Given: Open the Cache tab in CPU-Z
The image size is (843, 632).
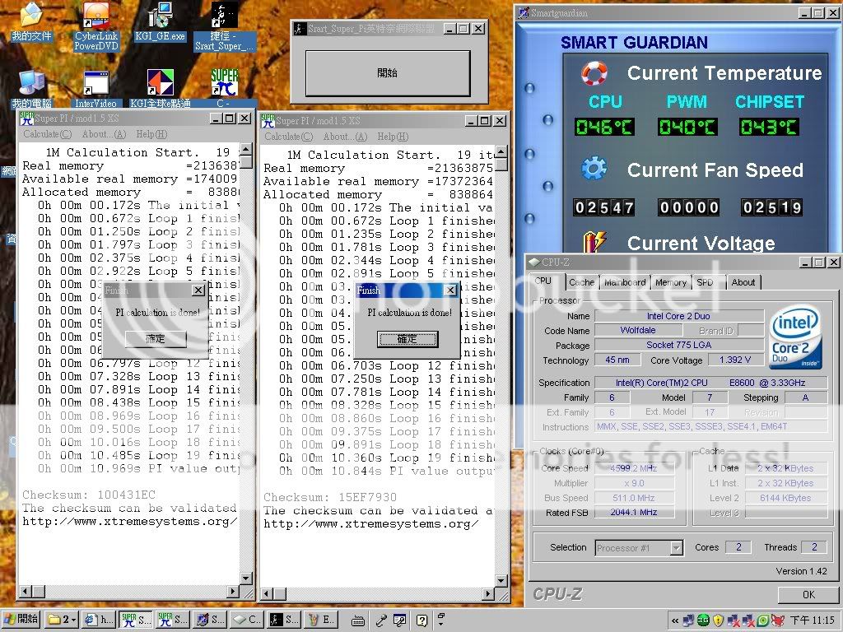Looking at the screenshot, I should 581,282.
